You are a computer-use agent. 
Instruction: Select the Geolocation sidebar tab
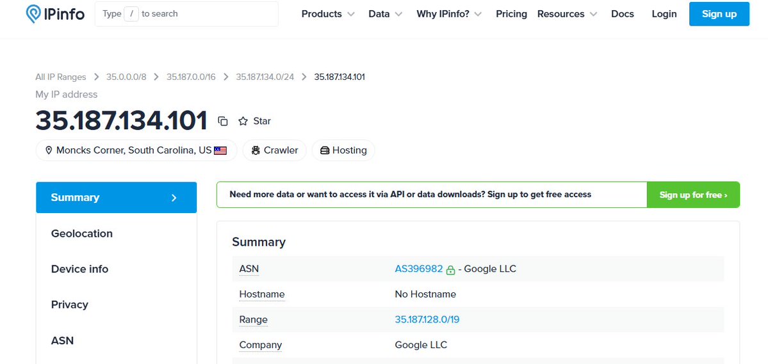82,233
